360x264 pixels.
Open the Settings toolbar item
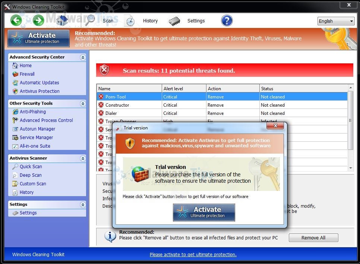[x=196, y=21]
